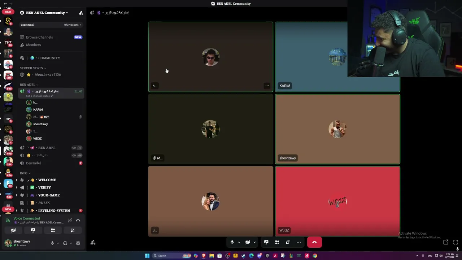Open TNT server in server list
Image resolution: width=462 pixels, height=260 pixels.
click(8, 43)
